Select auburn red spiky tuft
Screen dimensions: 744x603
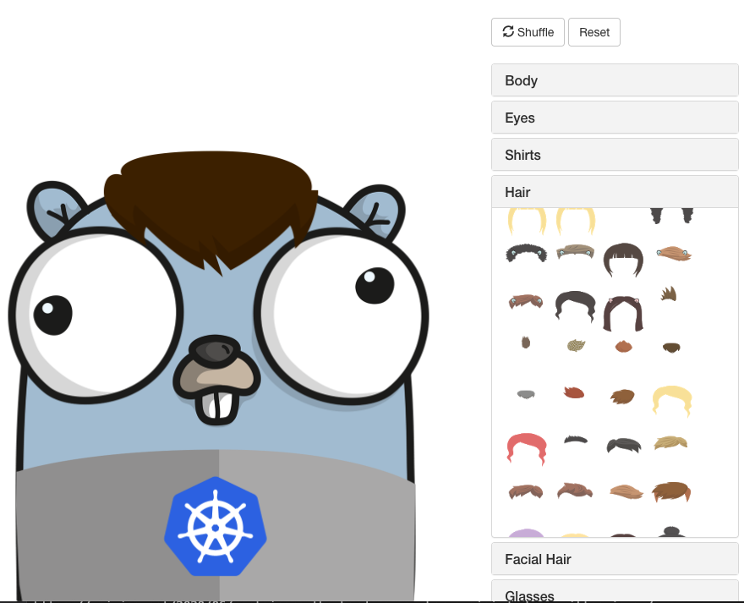[x=574, y=392]
